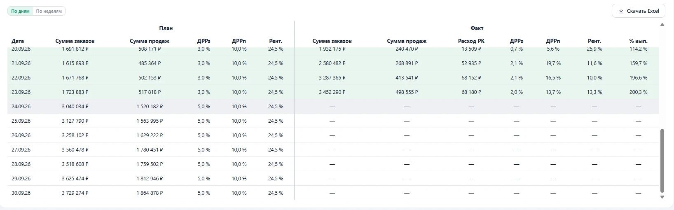Click the download icon in Excel button
The width and height of the screenshot is (674, 210).
[621, 11]
